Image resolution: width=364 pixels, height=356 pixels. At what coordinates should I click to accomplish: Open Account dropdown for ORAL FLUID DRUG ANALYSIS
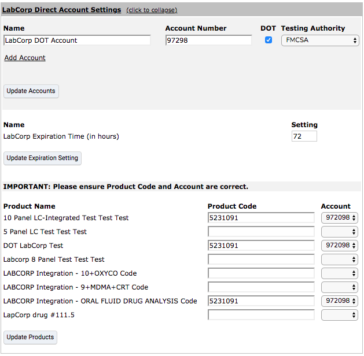tap(339, 301)
